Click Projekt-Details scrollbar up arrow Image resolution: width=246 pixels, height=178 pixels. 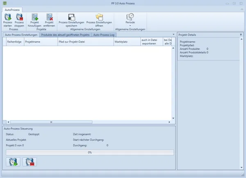(x=241, y=39)
